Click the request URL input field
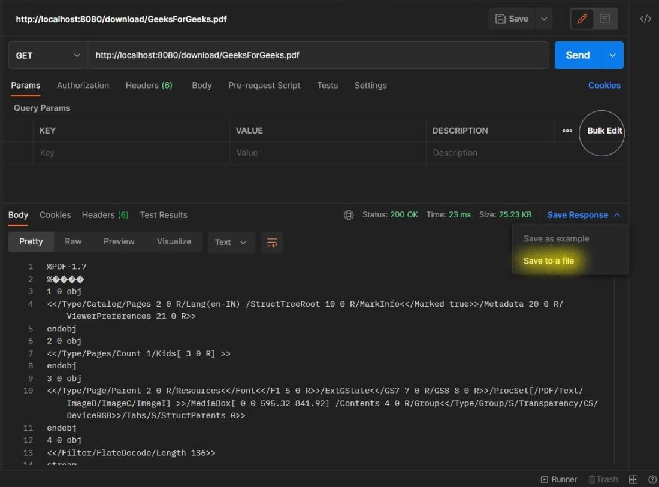The height and width of the screenshot is (487, 659). [318, 55]
